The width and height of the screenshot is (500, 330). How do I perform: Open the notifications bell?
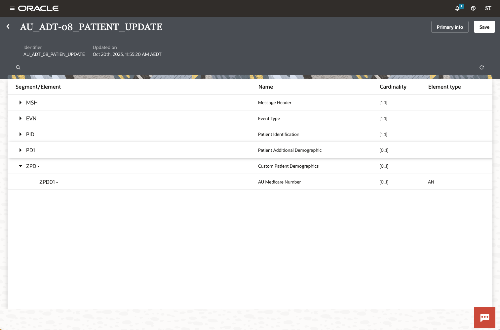click(x=457, y=8)
